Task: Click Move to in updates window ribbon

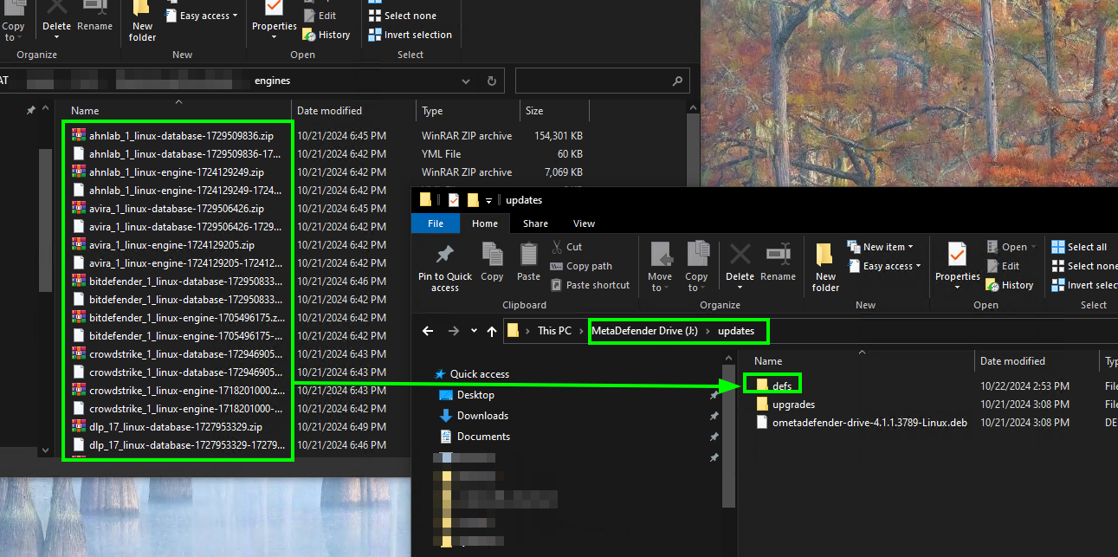Action: [660, 267]
